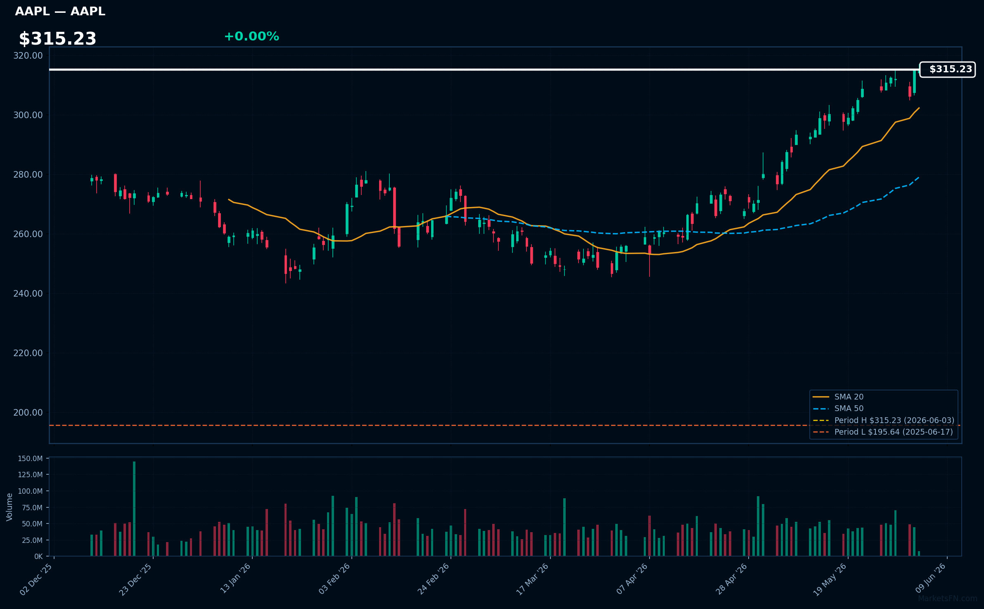Click the 17 Mar '26 date label
Viewport: 984px width, 609px height.
pos(533,579)
